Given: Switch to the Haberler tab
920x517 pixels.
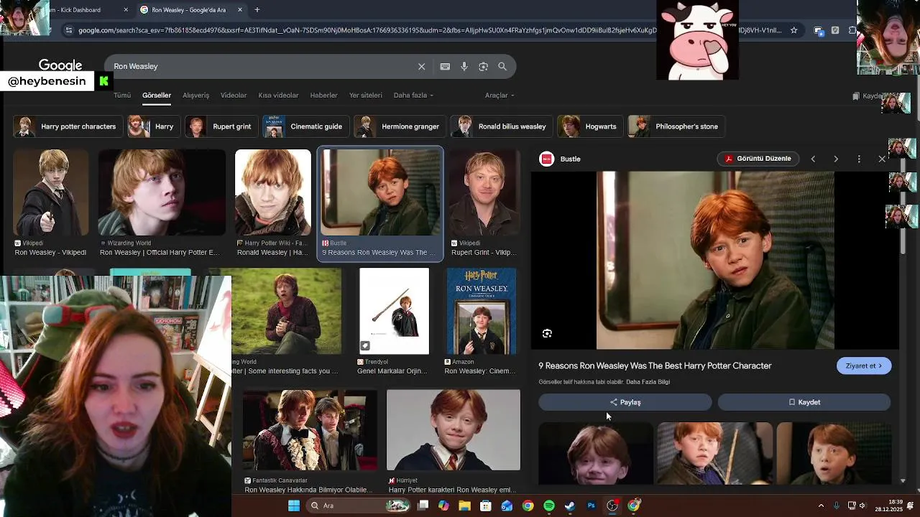Looking at the screenshot, I should pyautogui.click(x=323, y=95).
